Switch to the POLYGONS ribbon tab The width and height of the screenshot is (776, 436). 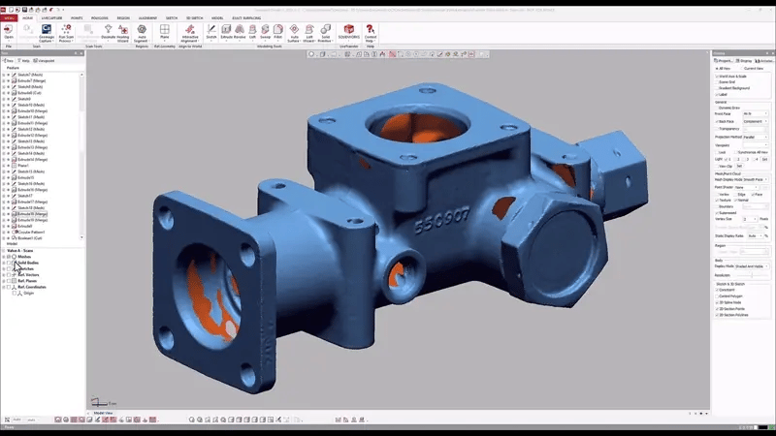click(100, 17)
